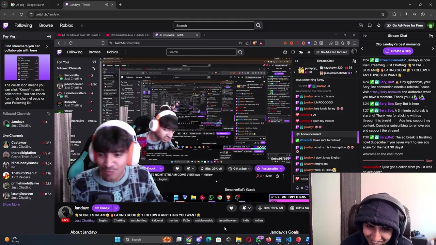
Task: Unfollow Jandayx with the heart button
Action: (x=231, y=208)
